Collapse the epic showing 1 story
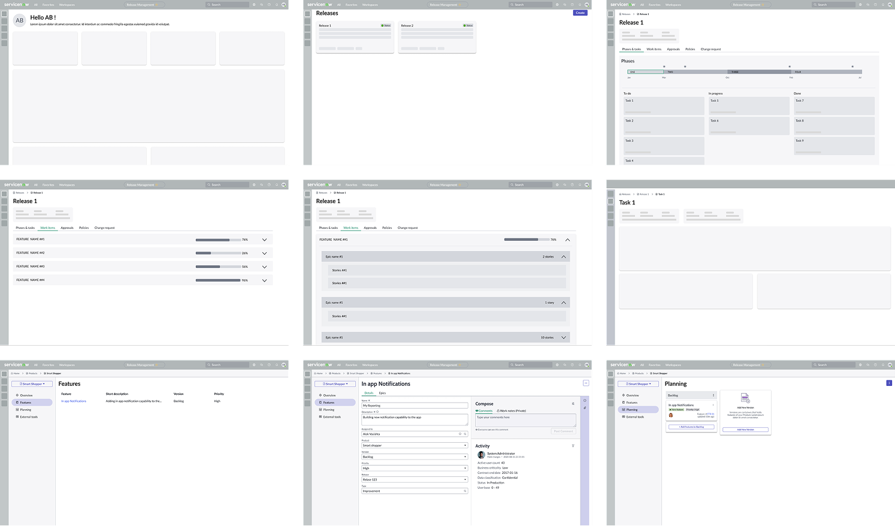 [x=564, y=303]
